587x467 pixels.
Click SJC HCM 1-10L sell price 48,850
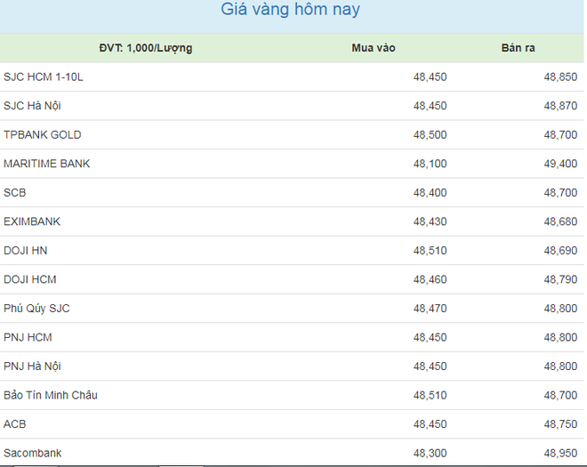coord(560,77)
